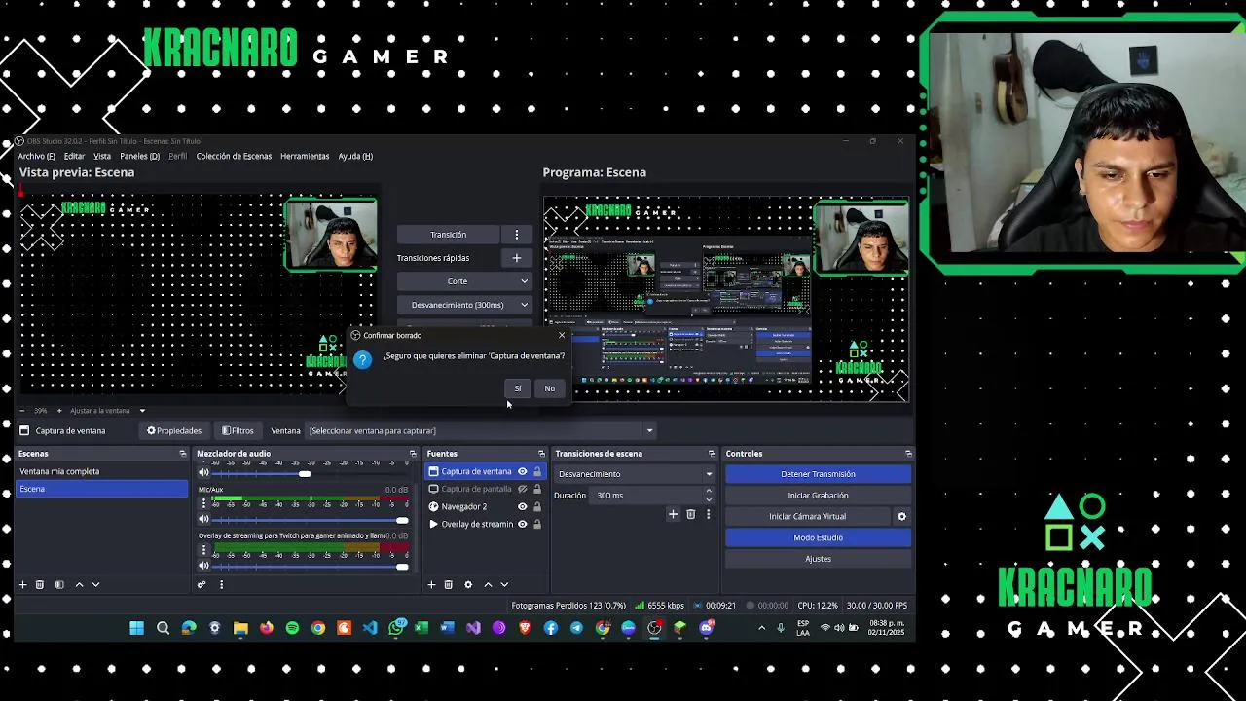Open Mic/Aux three-dot options
1246x701 pixels.
pos(203,503)
